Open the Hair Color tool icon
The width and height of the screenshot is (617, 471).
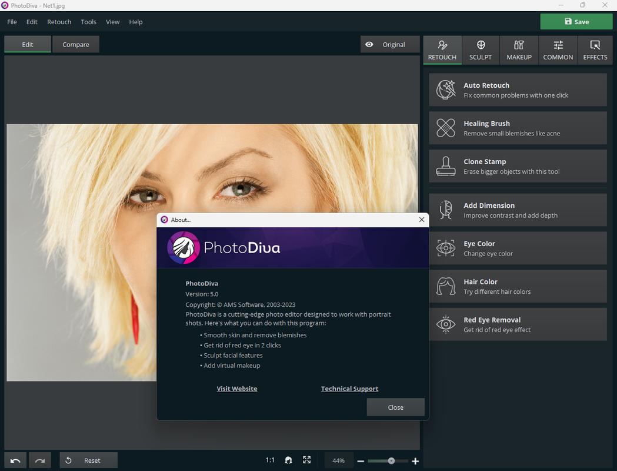446,286
